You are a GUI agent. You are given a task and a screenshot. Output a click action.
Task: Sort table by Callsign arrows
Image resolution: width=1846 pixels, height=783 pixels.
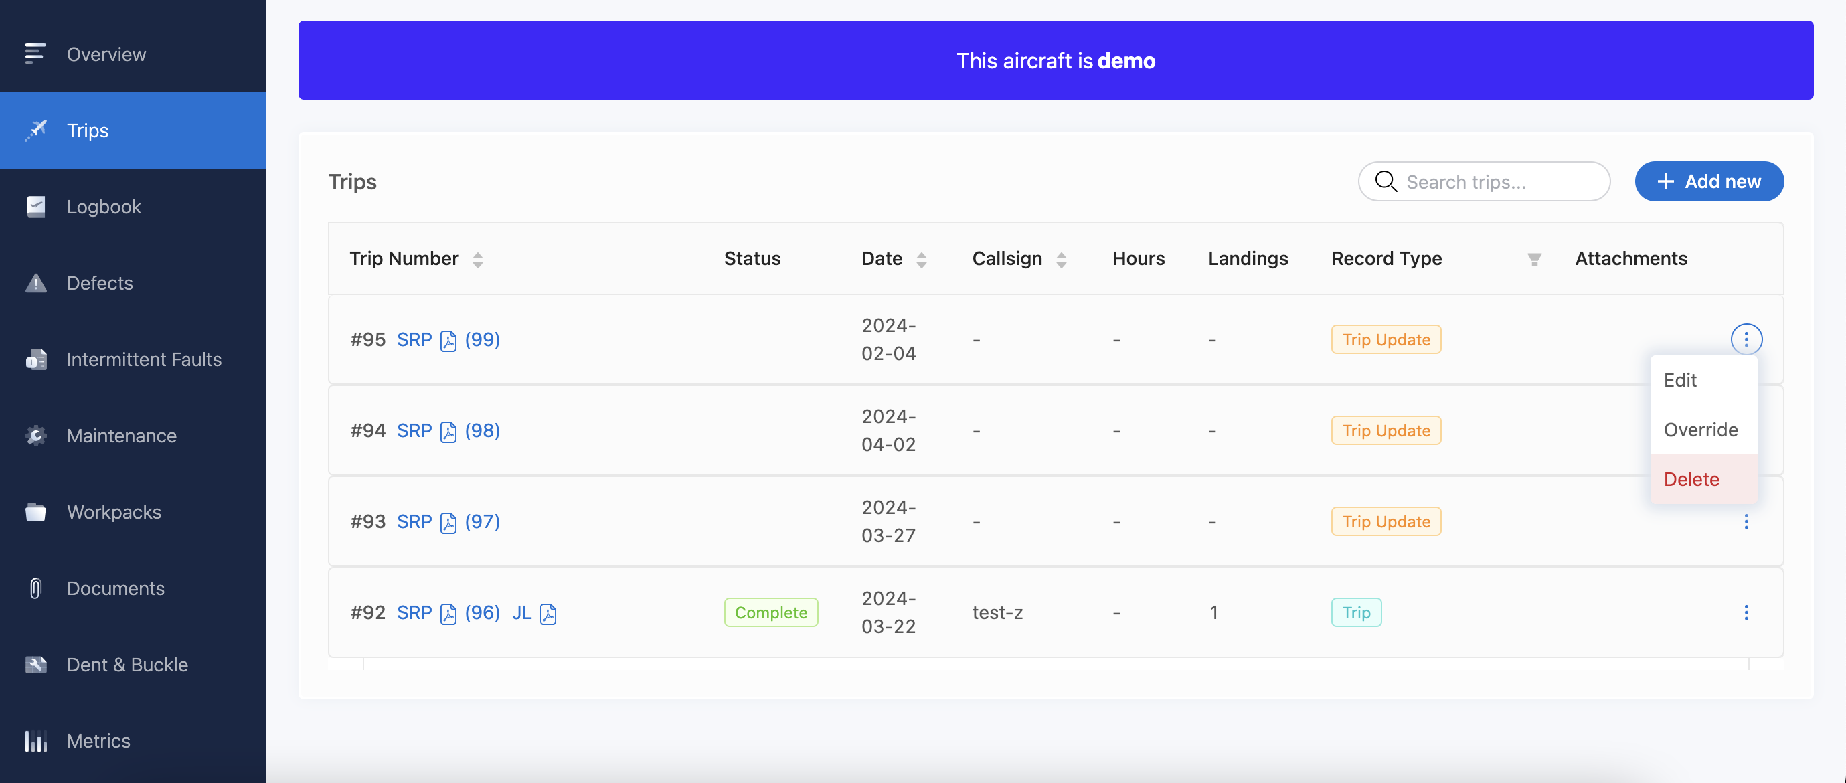tap(1061, 260)
